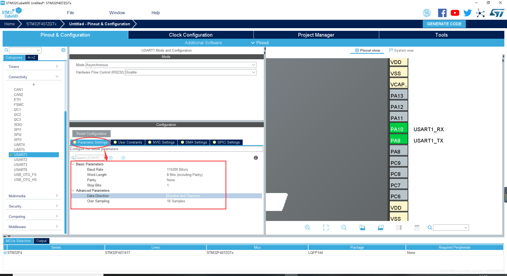Select I2C1 in the peripheral list
The width and height of the screenshot is (507, 276).
(x=17, y=110)
